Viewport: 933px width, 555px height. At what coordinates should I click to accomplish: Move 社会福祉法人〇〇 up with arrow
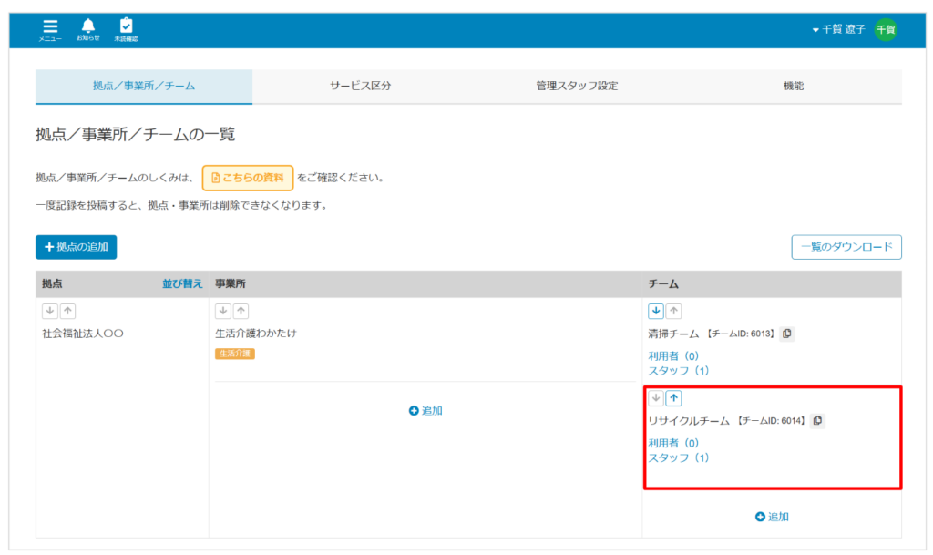67,311
